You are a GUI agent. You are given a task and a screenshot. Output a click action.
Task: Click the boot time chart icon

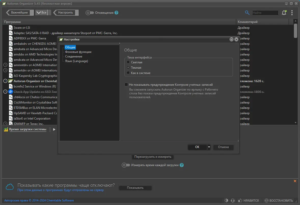(x=6, y=129)
